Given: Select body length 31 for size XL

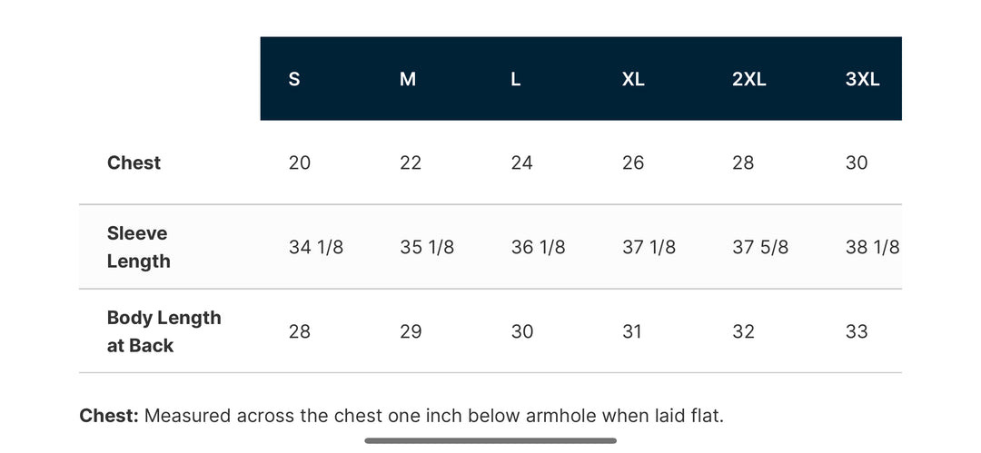Looking at the screenshot, I should click(x=632, y=331).
